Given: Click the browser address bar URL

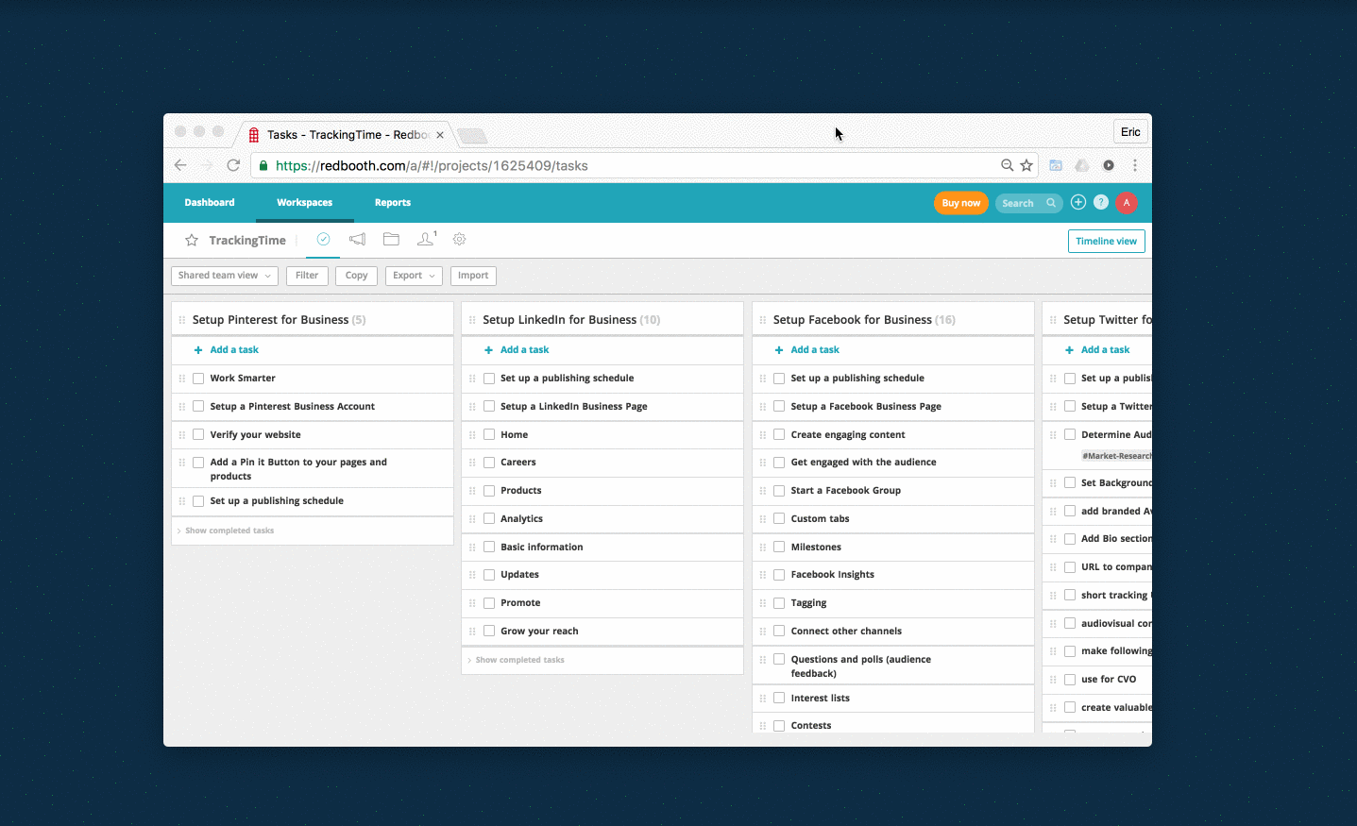Looking at the screenshot, I should tap(432, 165).
